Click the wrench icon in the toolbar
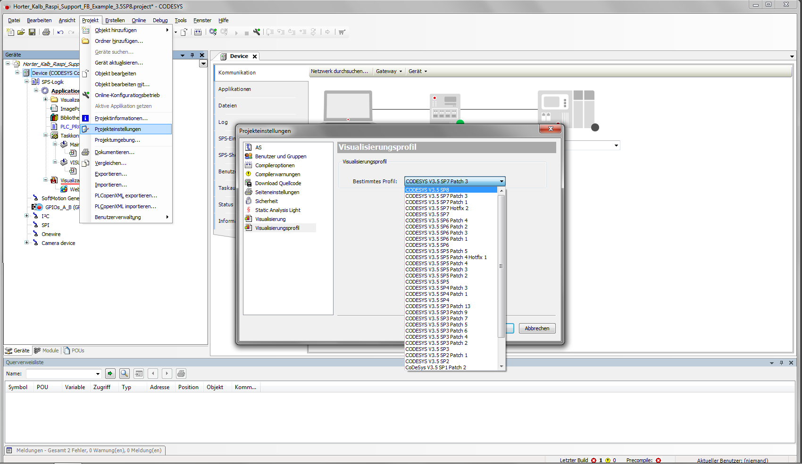This screenshot has height=464, width=802. (x=257, y=32)
